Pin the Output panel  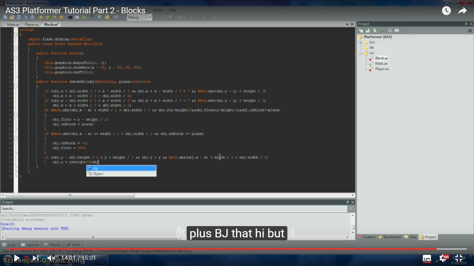[x=348, y=202]
